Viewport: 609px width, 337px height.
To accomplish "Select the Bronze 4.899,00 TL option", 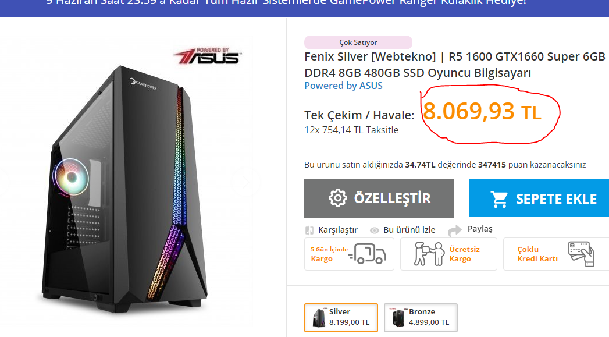I will coord(421,318).
